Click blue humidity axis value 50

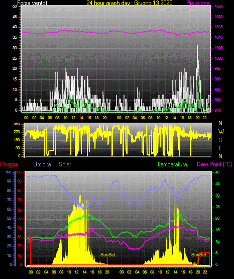[9, 218]
